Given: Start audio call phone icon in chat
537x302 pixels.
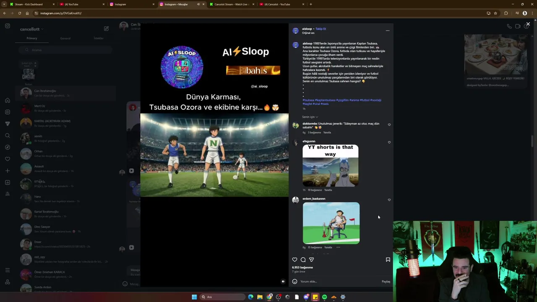Looking at the screenshot, I should (x=509, y=26).
